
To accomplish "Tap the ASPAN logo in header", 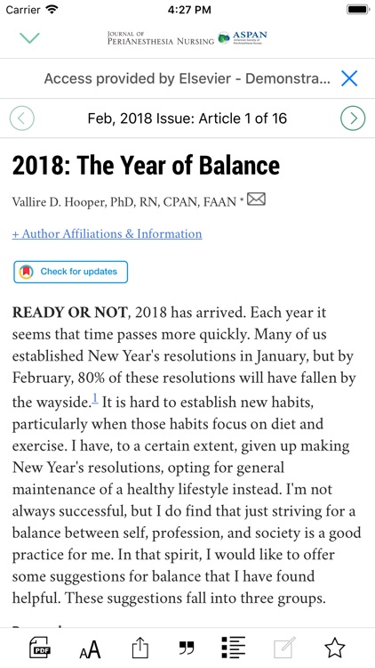I will [x=243, y=38].
